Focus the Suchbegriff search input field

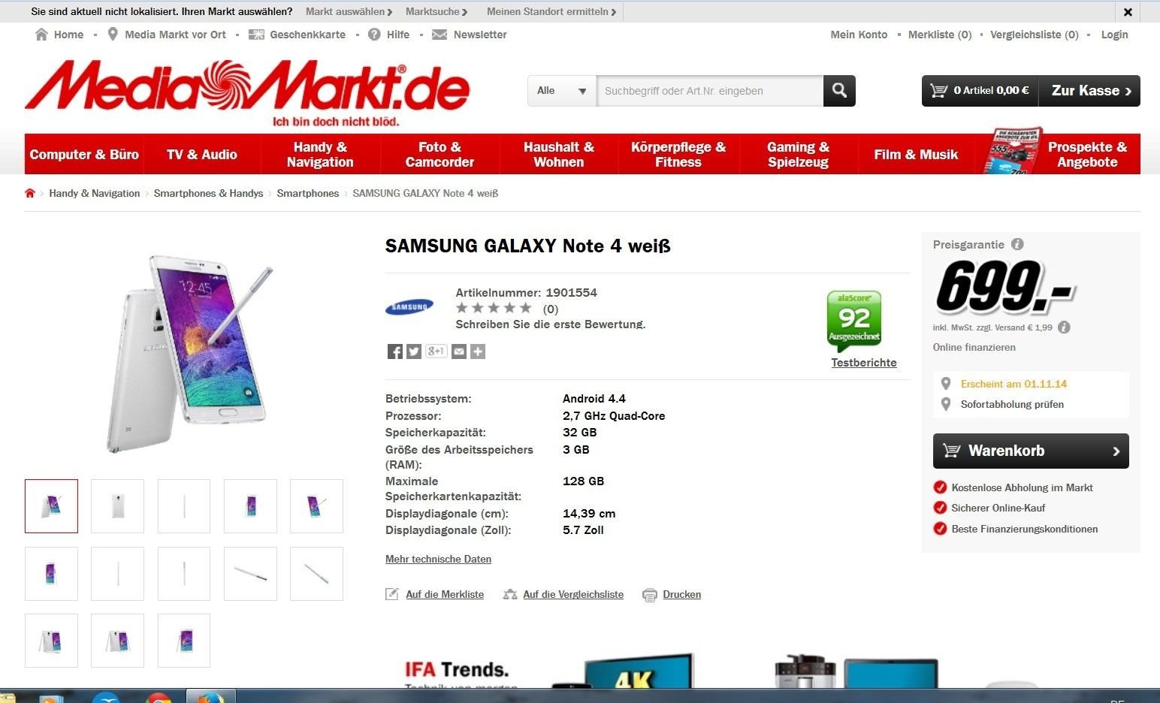coord(710,91)
